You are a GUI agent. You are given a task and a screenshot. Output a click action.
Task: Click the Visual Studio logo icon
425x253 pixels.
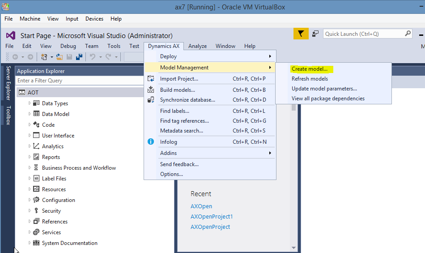[11, 35]
